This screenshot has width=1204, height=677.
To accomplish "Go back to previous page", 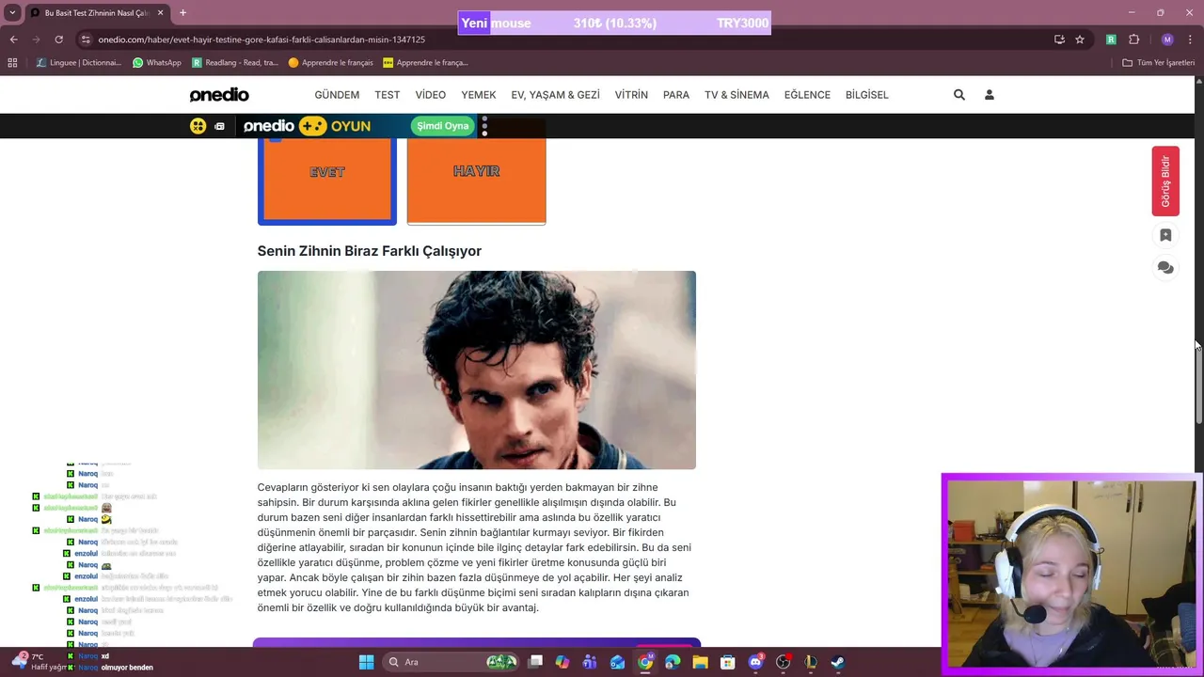I will click(x=13, y=39).
